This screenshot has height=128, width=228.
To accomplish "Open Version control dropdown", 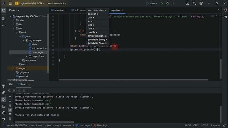I will (57, 3).
